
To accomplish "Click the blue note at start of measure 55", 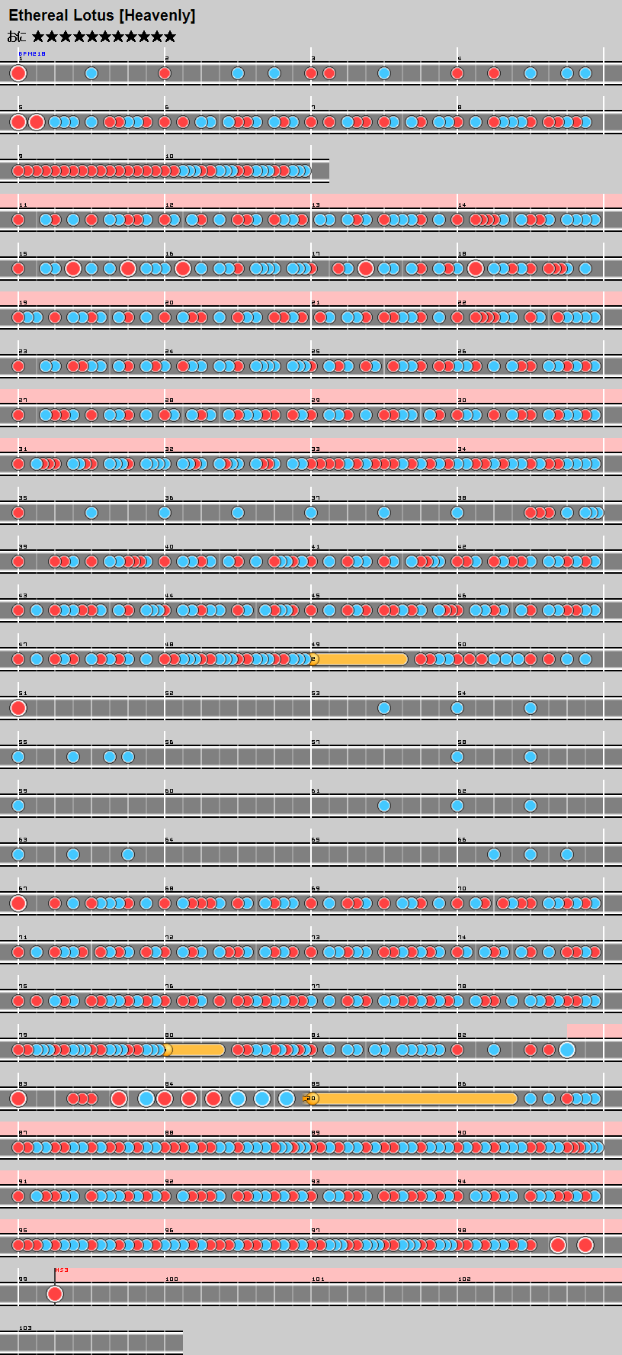I will [18, 757].
